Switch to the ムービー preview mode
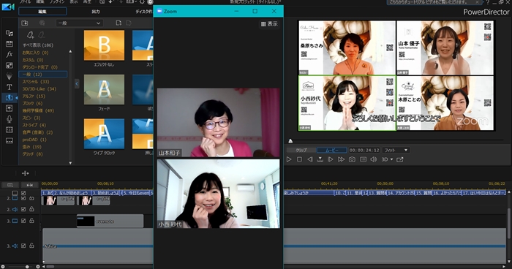Viewport: 512px width, 269px height. coord(332,150)
